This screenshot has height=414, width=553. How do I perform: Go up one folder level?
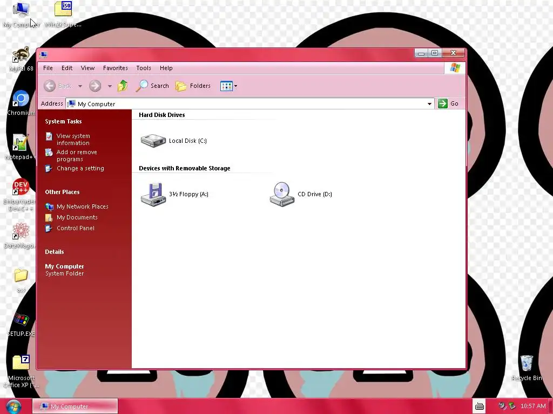(x=123, y=86)
